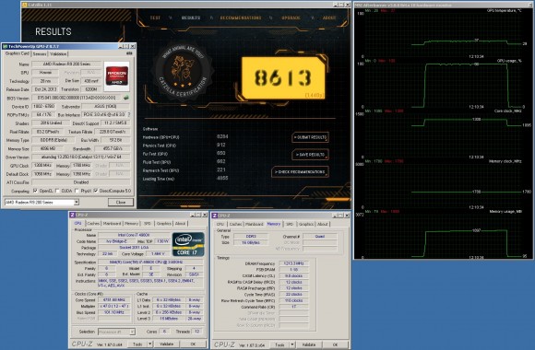Image resolution: width=535 pixels, height=350 pixels.
Task: Click the Submit Results button in Catzilla
Action: (310, 137)
